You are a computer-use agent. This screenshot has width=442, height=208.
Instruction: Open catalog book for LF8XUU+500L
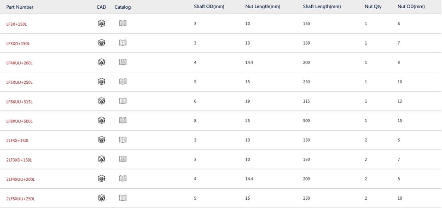point(122,121)
